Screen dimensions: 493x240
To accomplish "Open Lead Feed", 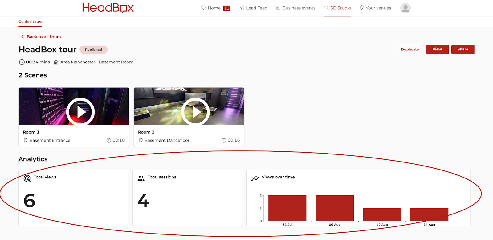I will point(257,8).
